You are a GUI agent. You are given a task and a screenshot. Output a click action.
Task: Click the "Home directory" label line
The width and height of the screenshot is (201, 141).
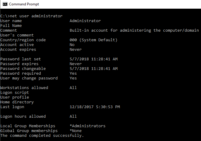point(17,102)
